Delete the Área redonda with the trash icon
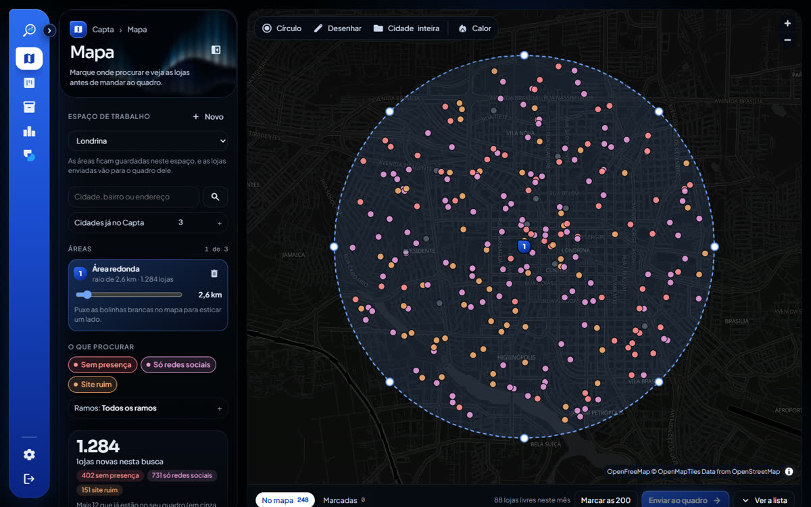Image resolution: width=811 pixels, height=507 pixels. click(x=214, y=274)
